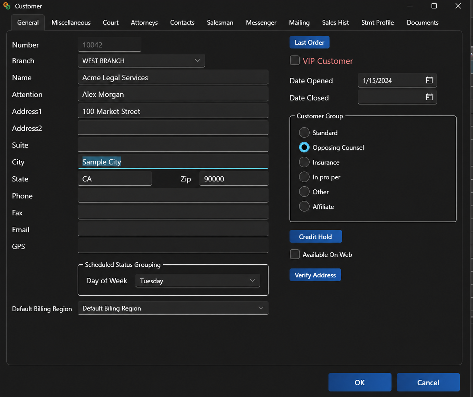The height and width of the screenshot is (397, 473).
Task: View the Sales Hist tab
Action: 335,22
